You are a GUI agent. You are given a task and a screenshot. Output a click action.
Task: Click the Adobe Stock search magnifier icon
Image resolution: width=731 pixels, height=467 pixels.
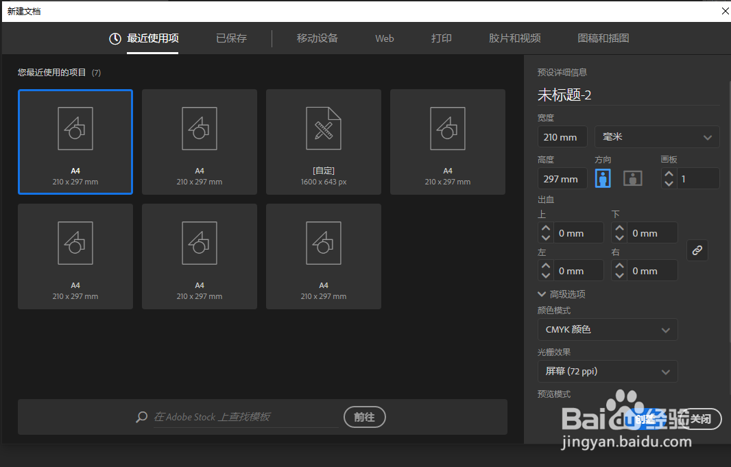pos(142,417)
